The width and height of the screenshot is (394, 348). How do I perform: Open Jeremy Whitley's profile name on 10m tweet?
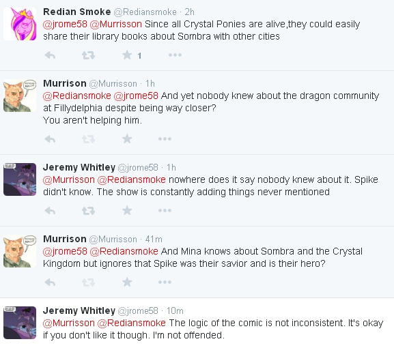(79, 310)
